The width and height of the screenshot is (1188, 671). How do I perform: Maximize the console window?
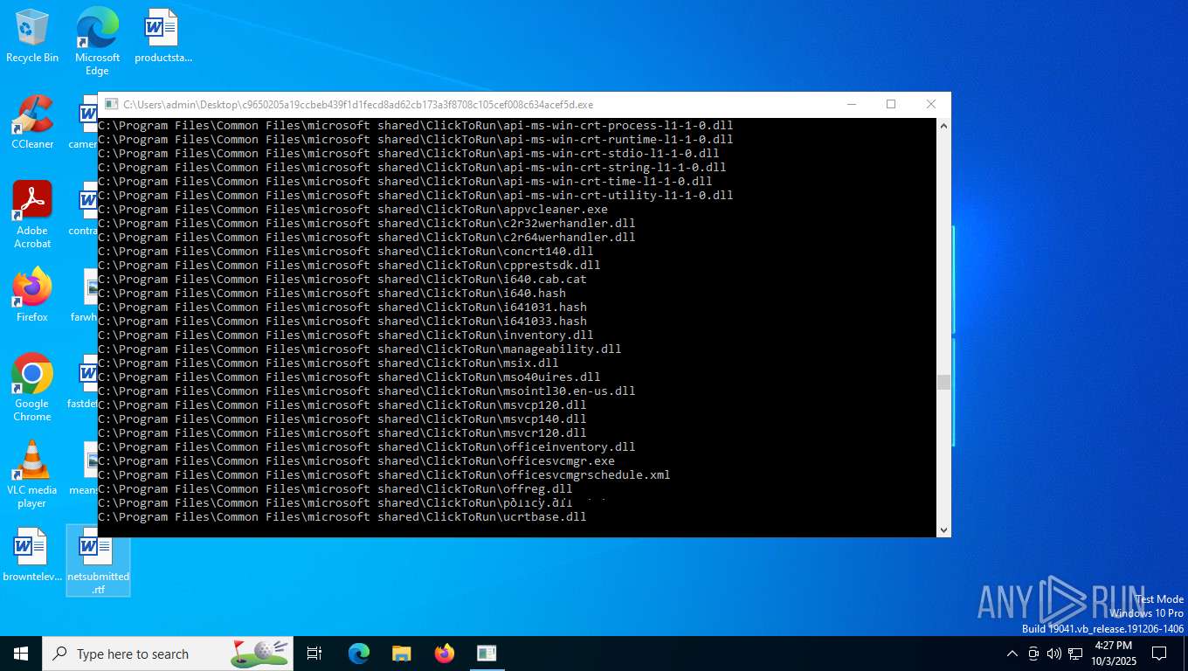point(891,104)
